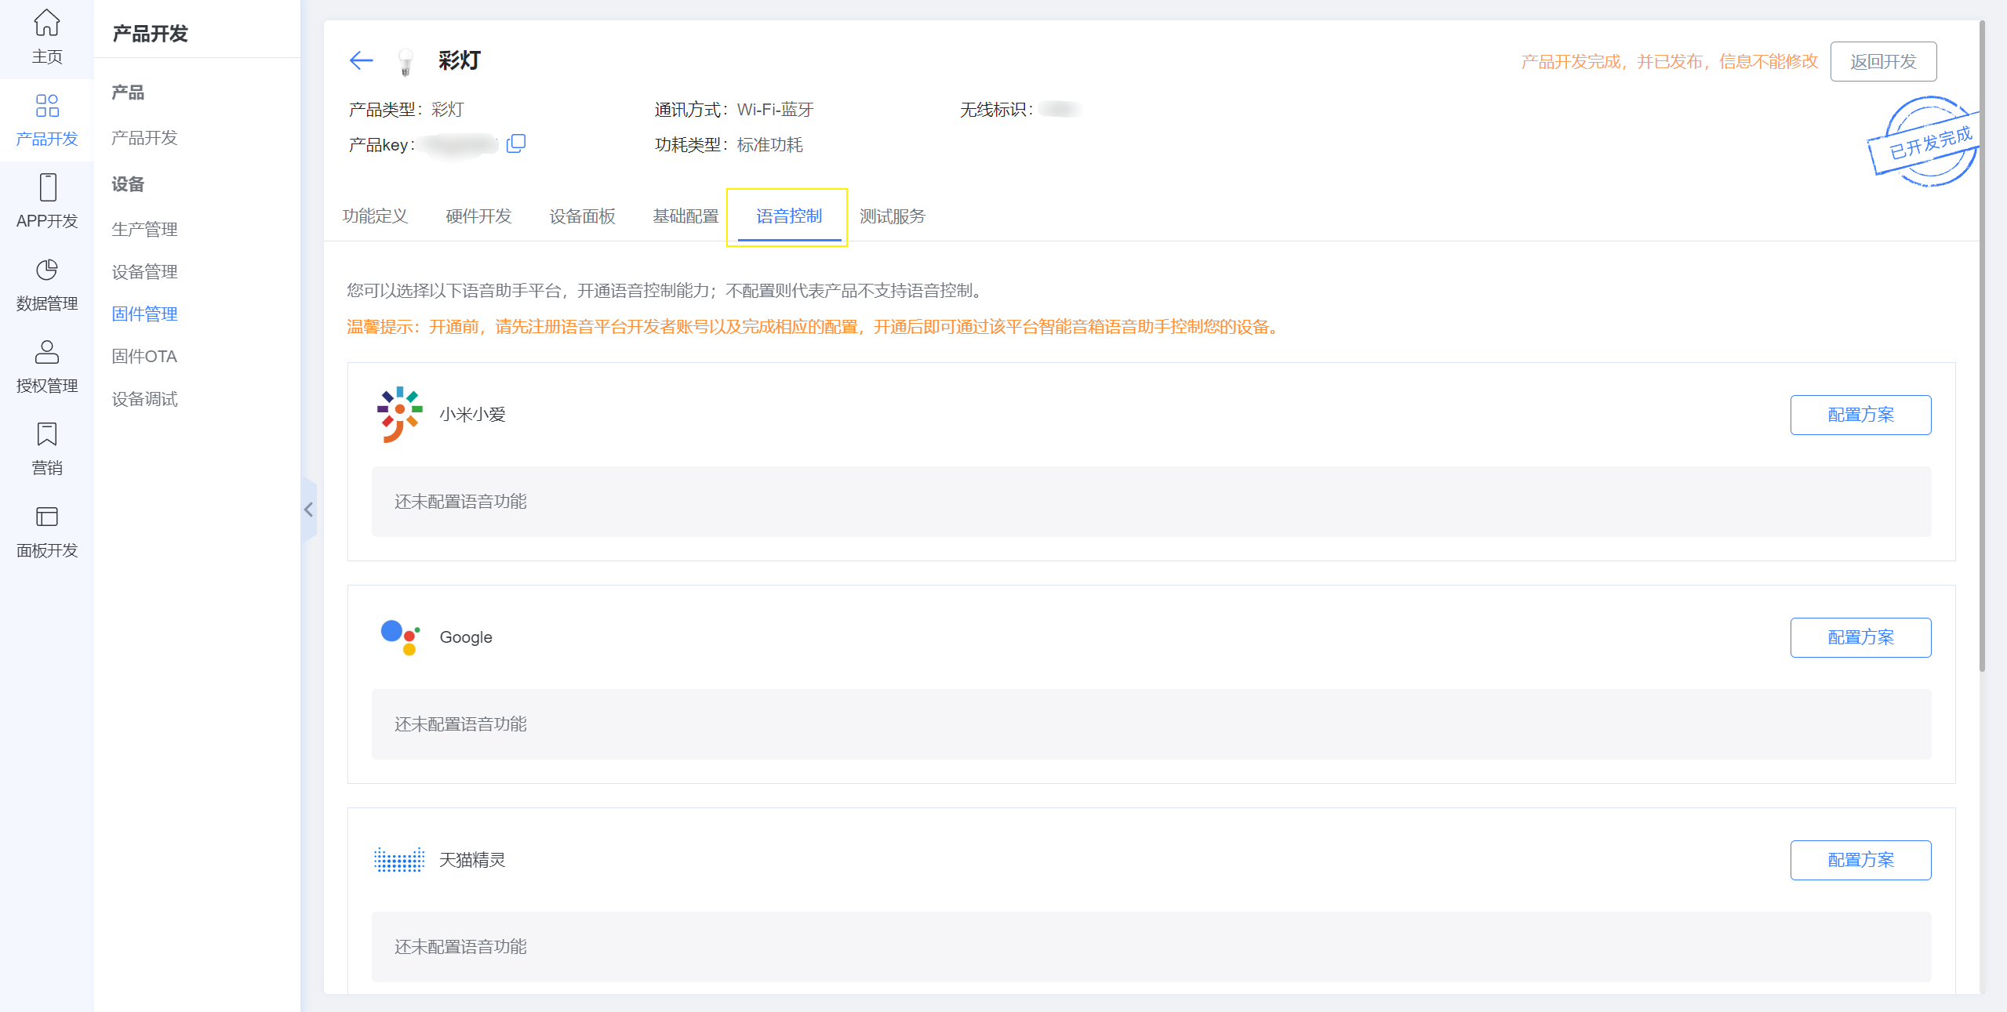The height and width of the screenshot is (1012, 2007).
Task: Open the 数据管理 pie chart icon
Action: (x=47, y=270)
